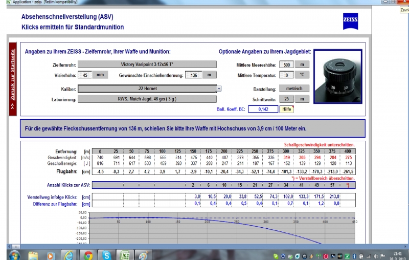Open the Kaliber dropdown arrow
Screen dimensions: 409x260
[x=219, y=89]
